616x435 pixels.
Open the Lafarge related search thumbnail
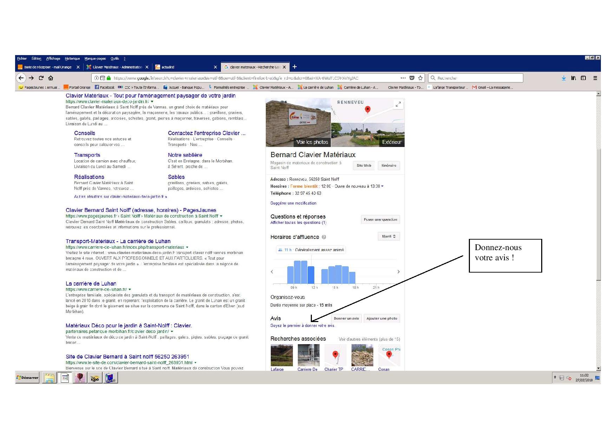282,355
